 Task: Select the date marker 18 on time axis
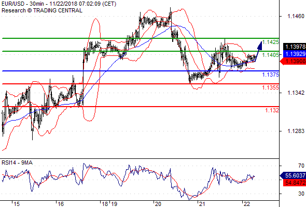[105, 204]
